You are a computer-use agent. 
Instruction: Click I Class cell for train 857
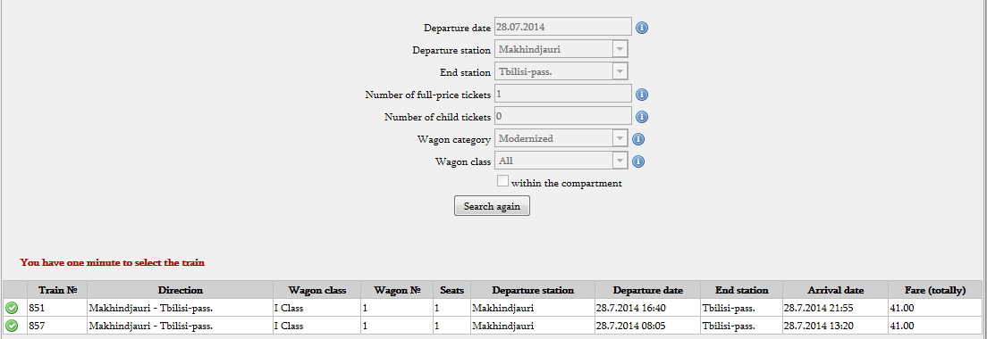[x=317, y=326]
